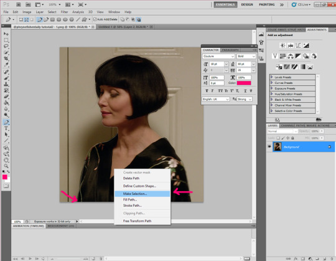
Task: Add a Levels adjustment
Action: click(291, 45)
